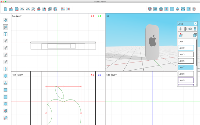Create a new file from the toolbar
The width and height of the screenshot is (200, 125).
pos(6,9)
